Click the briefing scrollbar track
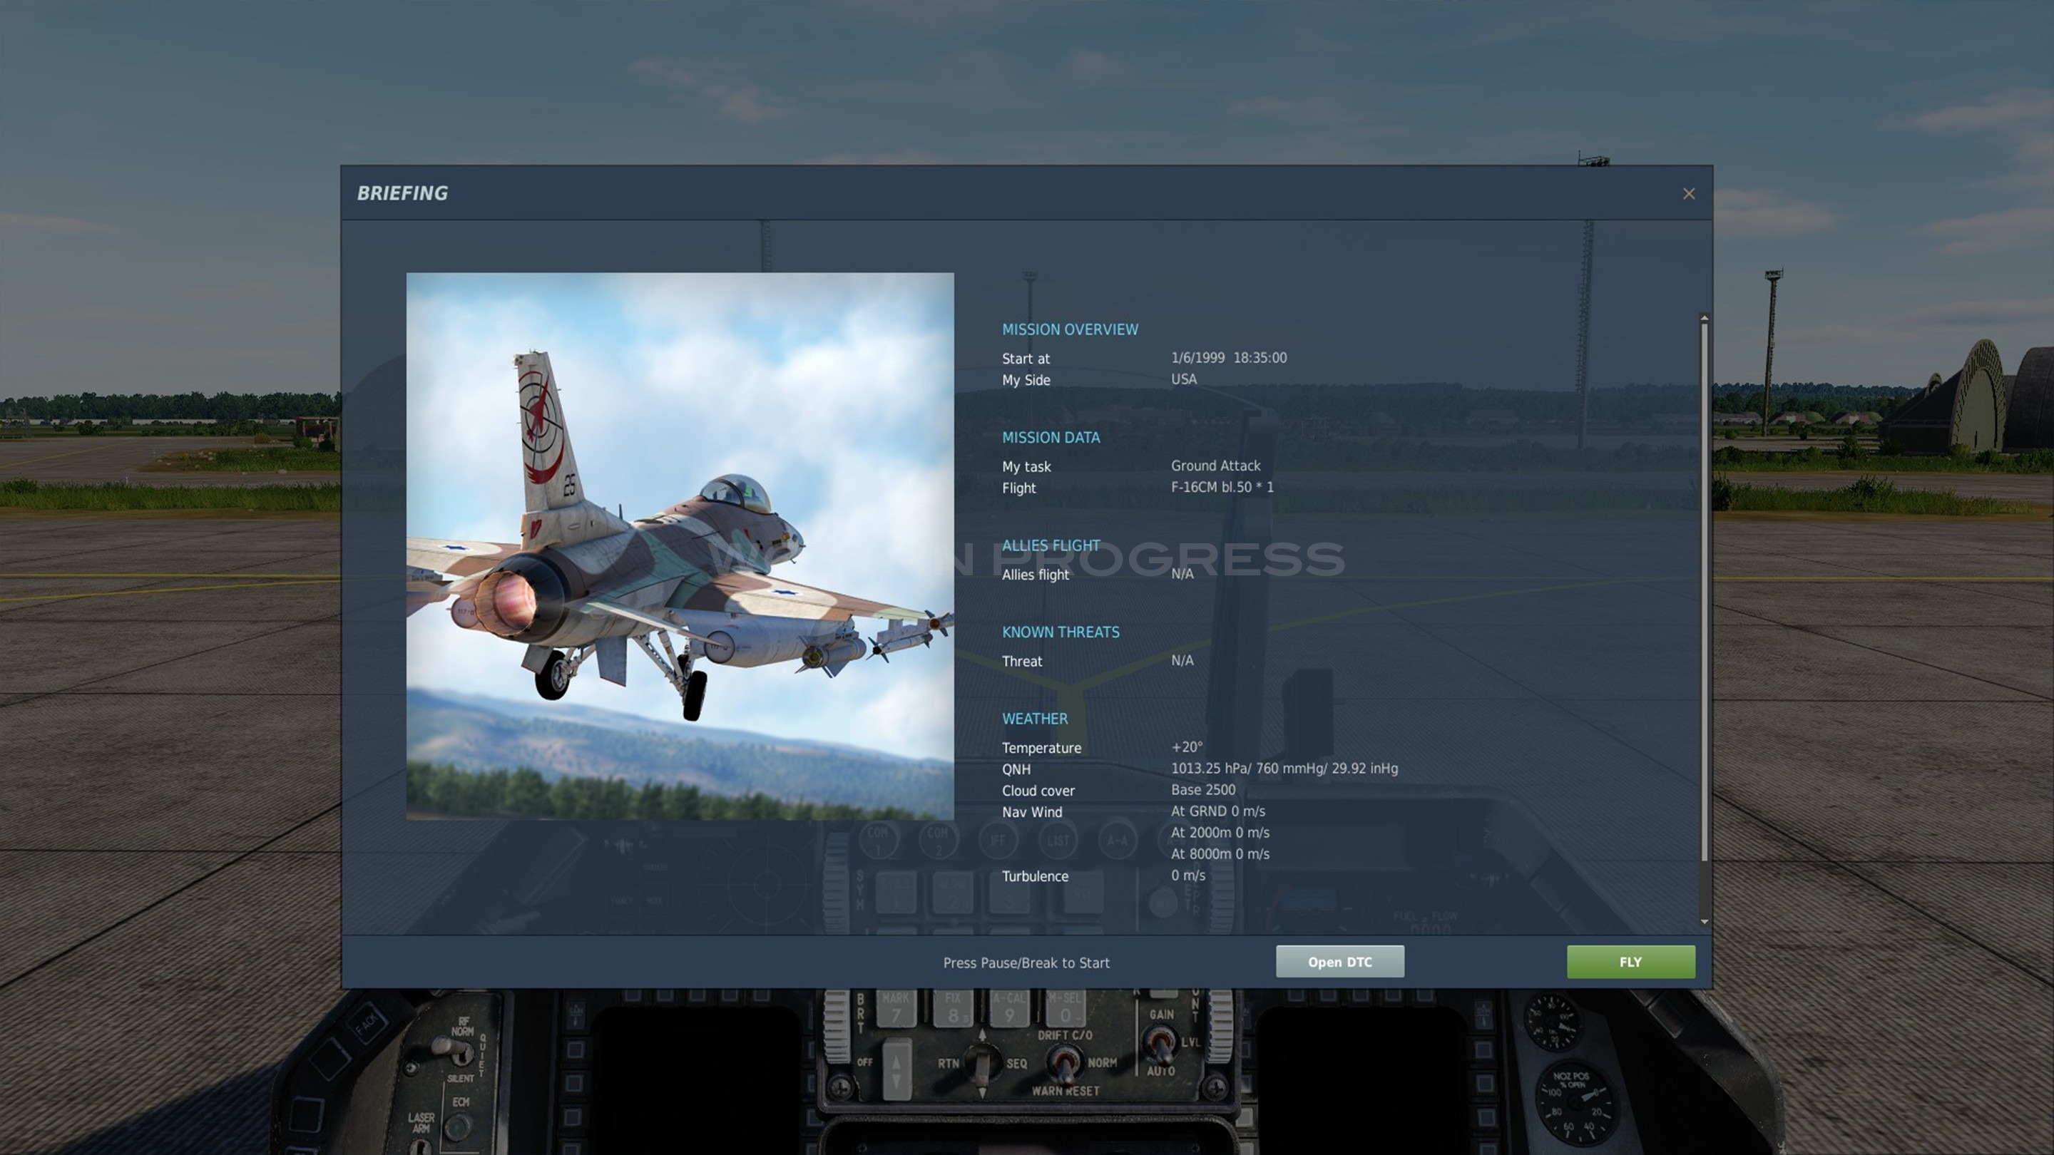 click(x=1704, y=620)
